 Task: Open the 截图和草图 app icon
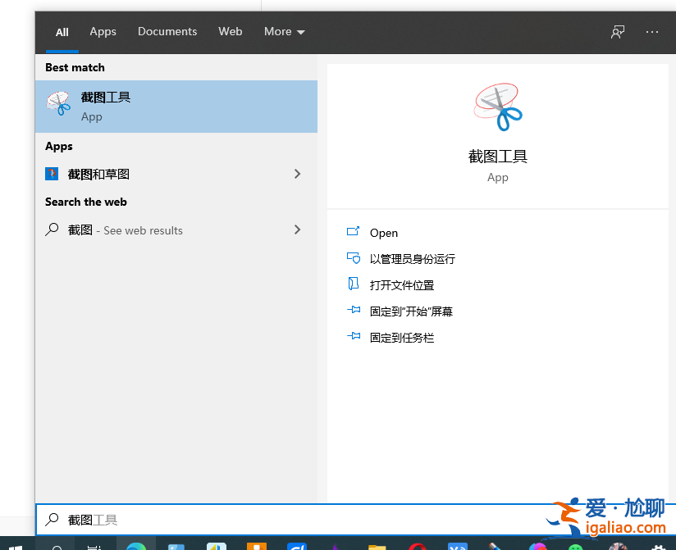click(x=53, y=174)
